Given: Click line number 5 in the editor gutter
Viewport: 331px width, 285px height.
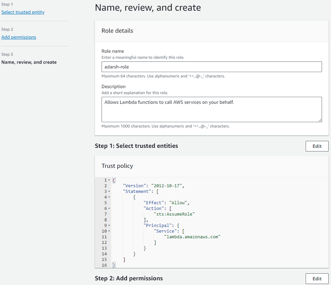Looking at the screenshot, I should pos(105,202).
